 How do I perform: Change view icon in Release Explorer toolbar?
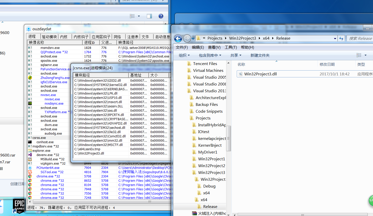pos(359,55)
